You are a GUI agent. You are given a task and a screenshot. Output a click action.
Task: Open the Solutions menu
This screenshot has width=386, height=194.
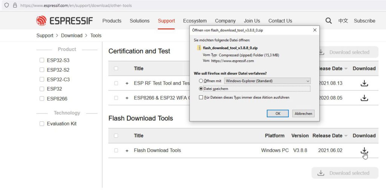pyautogui.click(x=139, y=21)
